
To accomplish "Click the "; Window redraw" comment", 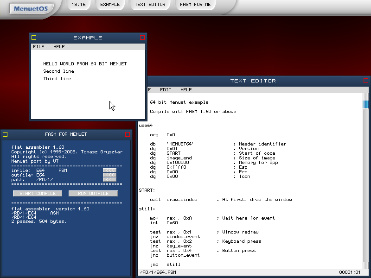I will point(237,232).
